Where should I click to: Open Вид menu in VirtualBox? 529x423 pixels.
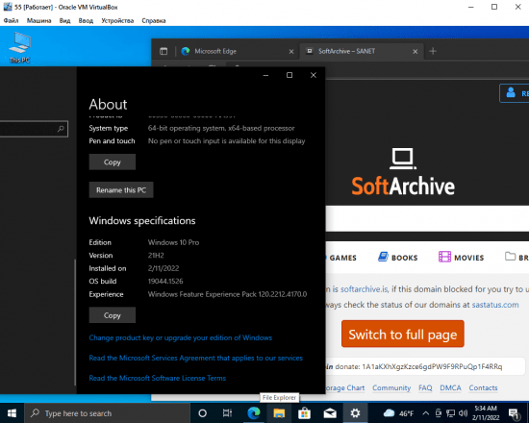click(x=64, y=20)
